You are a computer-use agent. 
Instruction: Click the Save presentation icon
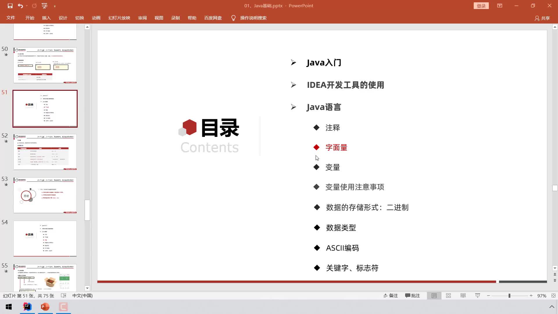pos(10,5)
